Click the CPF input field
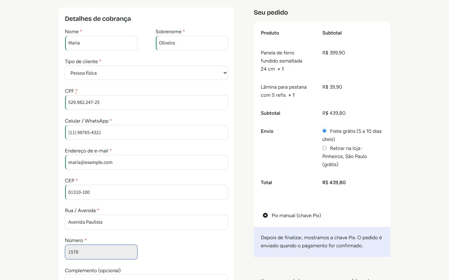Image resolution: width=449 pixels, height=280 pixels. point(146,102)
